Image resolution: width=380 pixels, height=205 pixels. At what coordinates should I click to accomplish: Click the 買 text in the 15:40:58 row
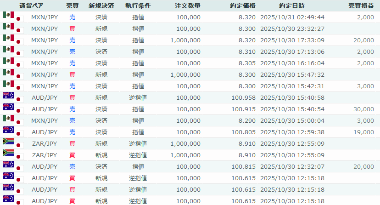pyautogui.click(x=72, y=97)
